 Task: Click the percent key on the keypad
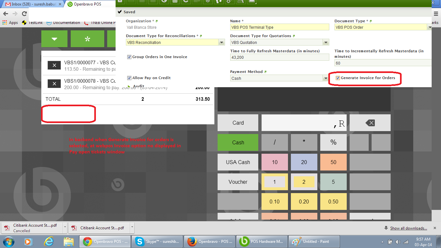tap(333, 142)
